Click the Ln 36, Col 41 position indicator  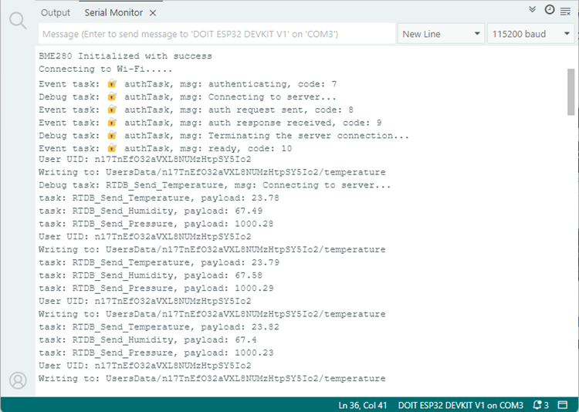(x=363, y=405)
